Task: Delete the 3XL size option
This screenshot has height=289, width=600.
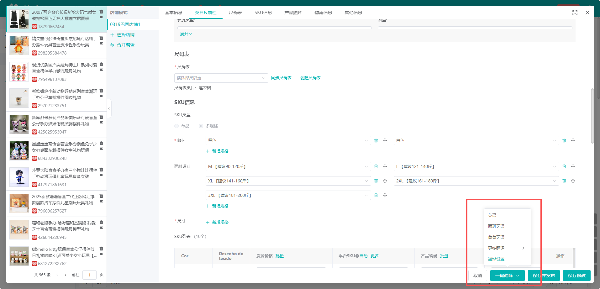Action: coord(376,196)
